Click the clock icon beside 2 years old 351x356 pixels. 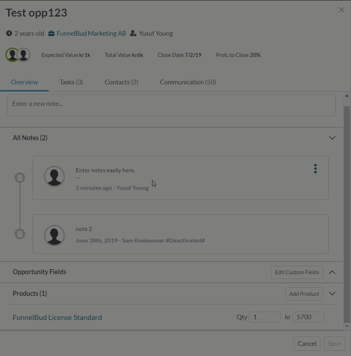[x=9, y=34]
